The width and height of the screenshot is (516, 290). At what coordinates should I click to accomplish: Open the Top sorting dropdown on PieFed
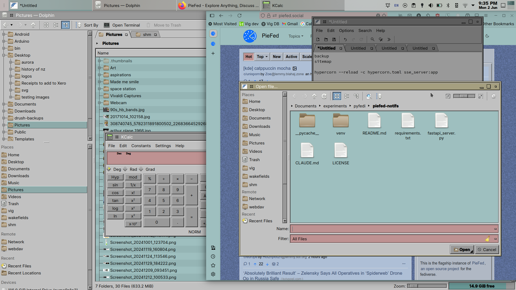262,57
